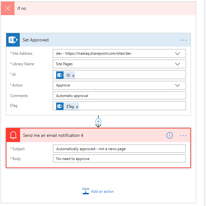Show info for Send me an email notification 4

169,135
